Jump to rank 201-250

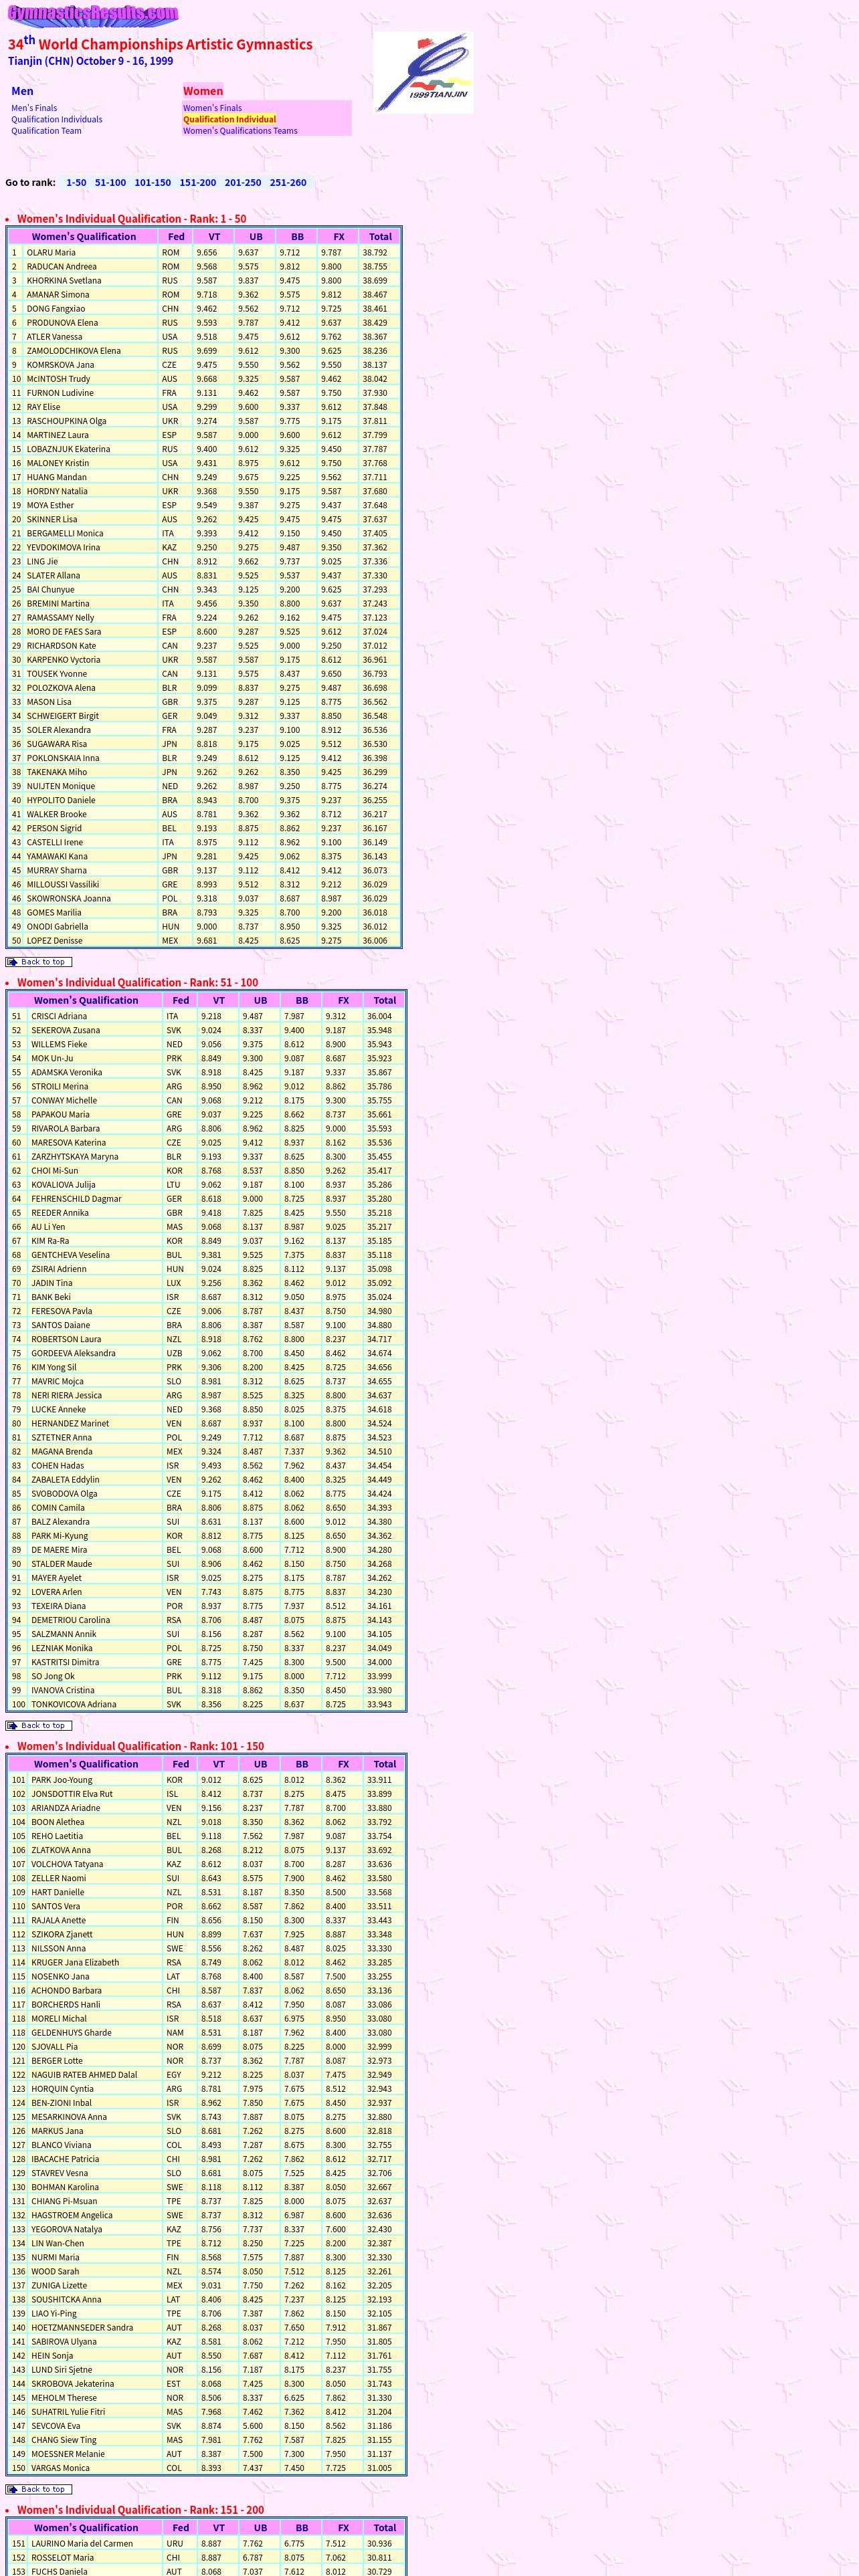(243, 182)
